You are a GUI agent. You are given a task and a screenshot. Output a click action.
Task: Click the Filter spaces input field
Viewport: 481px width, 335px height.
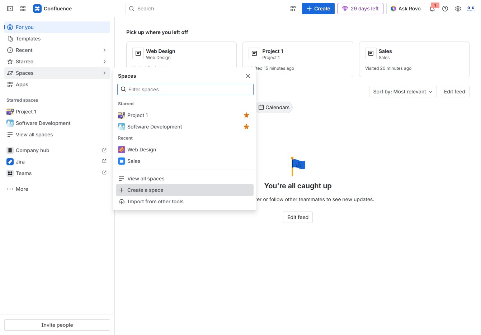185,89
